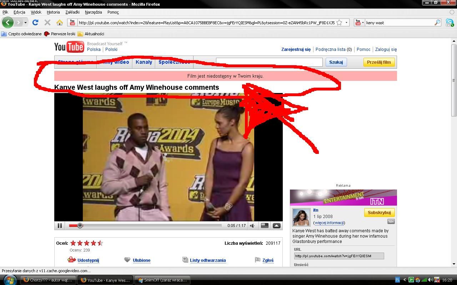This screenshot has height=285, width=457.
Task: Click the page vertical scrollbar
Action: click(454, 80)
